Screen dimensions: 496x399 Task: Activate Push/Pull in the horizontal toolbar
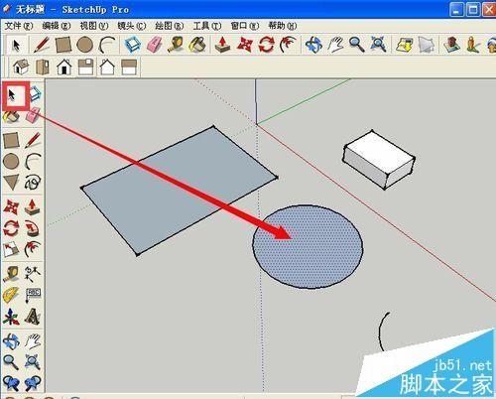222,45
